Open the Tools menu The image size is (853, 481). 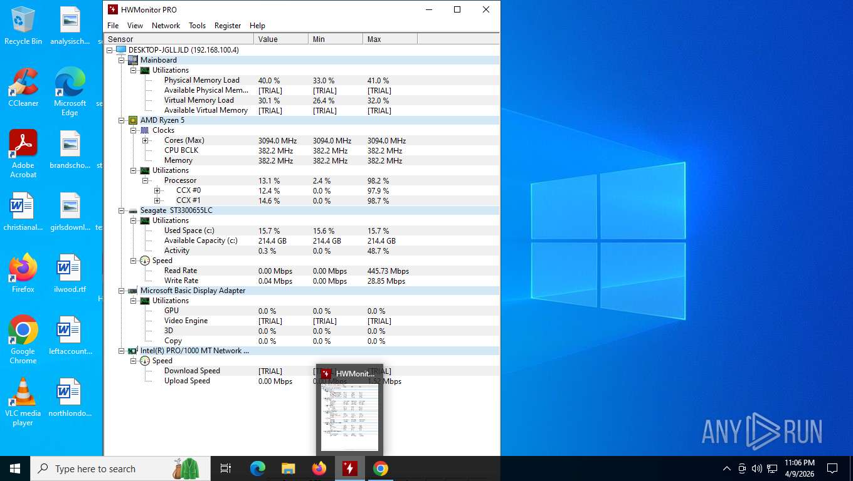[x=197, y=26]
